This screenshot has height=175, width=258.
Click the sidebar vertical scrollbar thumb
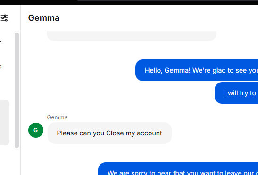[17, 91]
